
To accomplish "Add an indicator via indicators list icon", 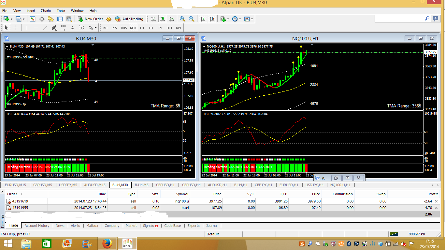I will tap(223, 19).
